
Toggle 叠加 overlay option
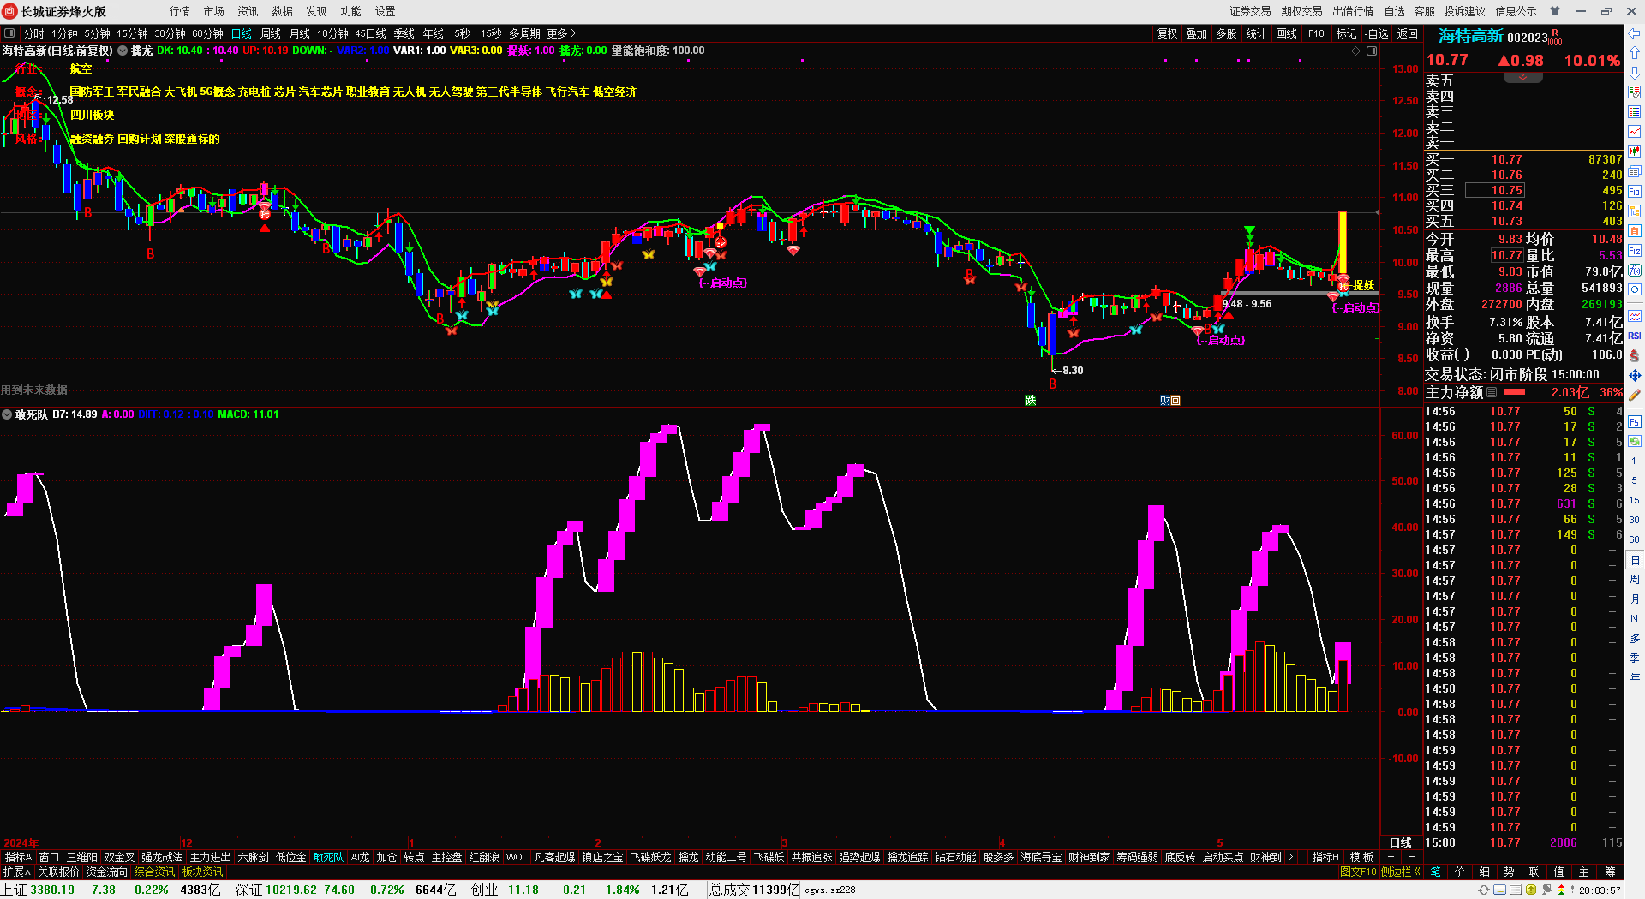[x=1196, y=33]
